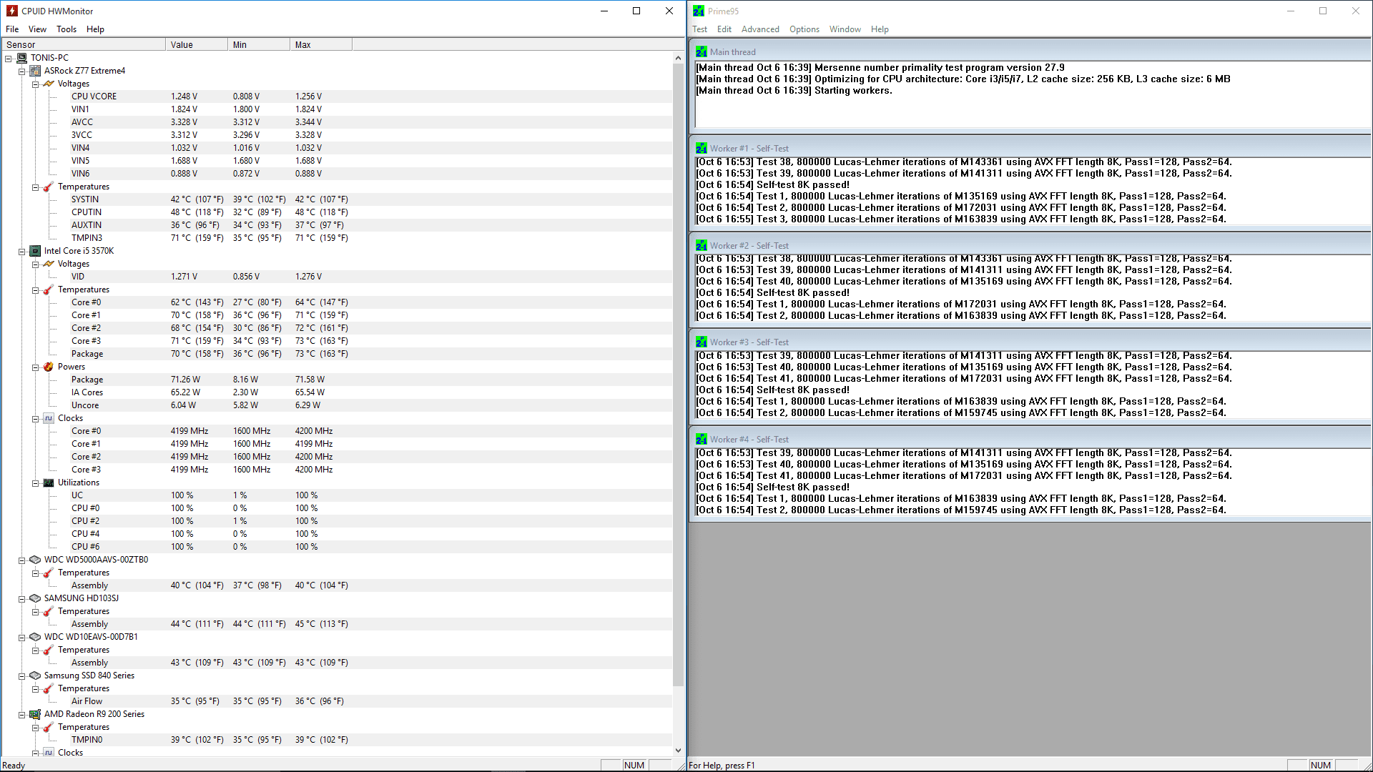This screenshot has height=772, width=1373.
Task: Click the Min column header
Action: point(259,44)
